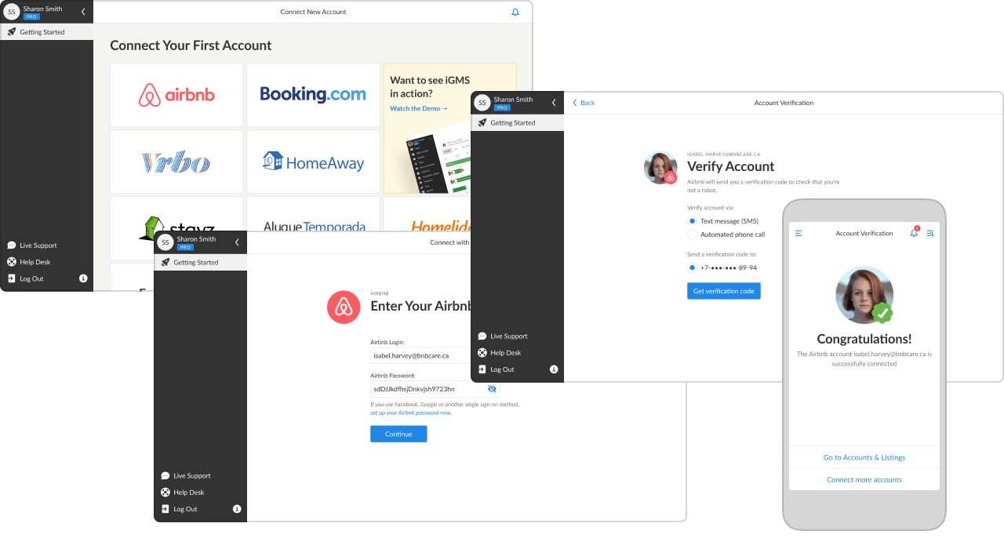This screenshot has width=1004, height=549.
Task: Collapse the sidebar in the Connect New Account window
Action: point(83,12)
